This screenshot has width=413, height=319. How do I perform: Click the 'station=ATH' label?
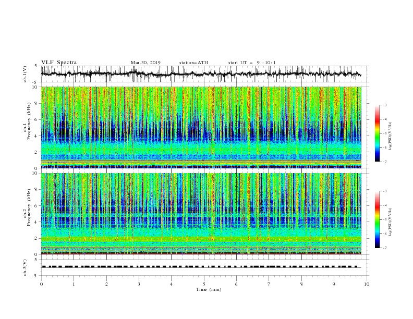(x=193, y=63)
